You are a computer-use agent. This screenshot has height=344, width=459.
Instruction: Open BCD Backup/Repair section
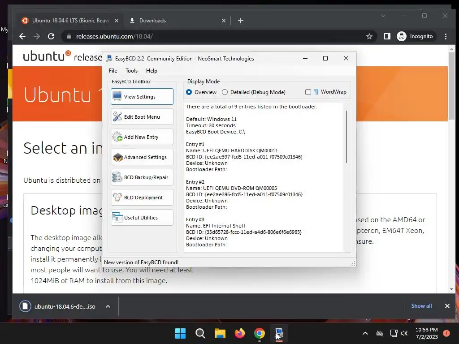coord(142,177)
